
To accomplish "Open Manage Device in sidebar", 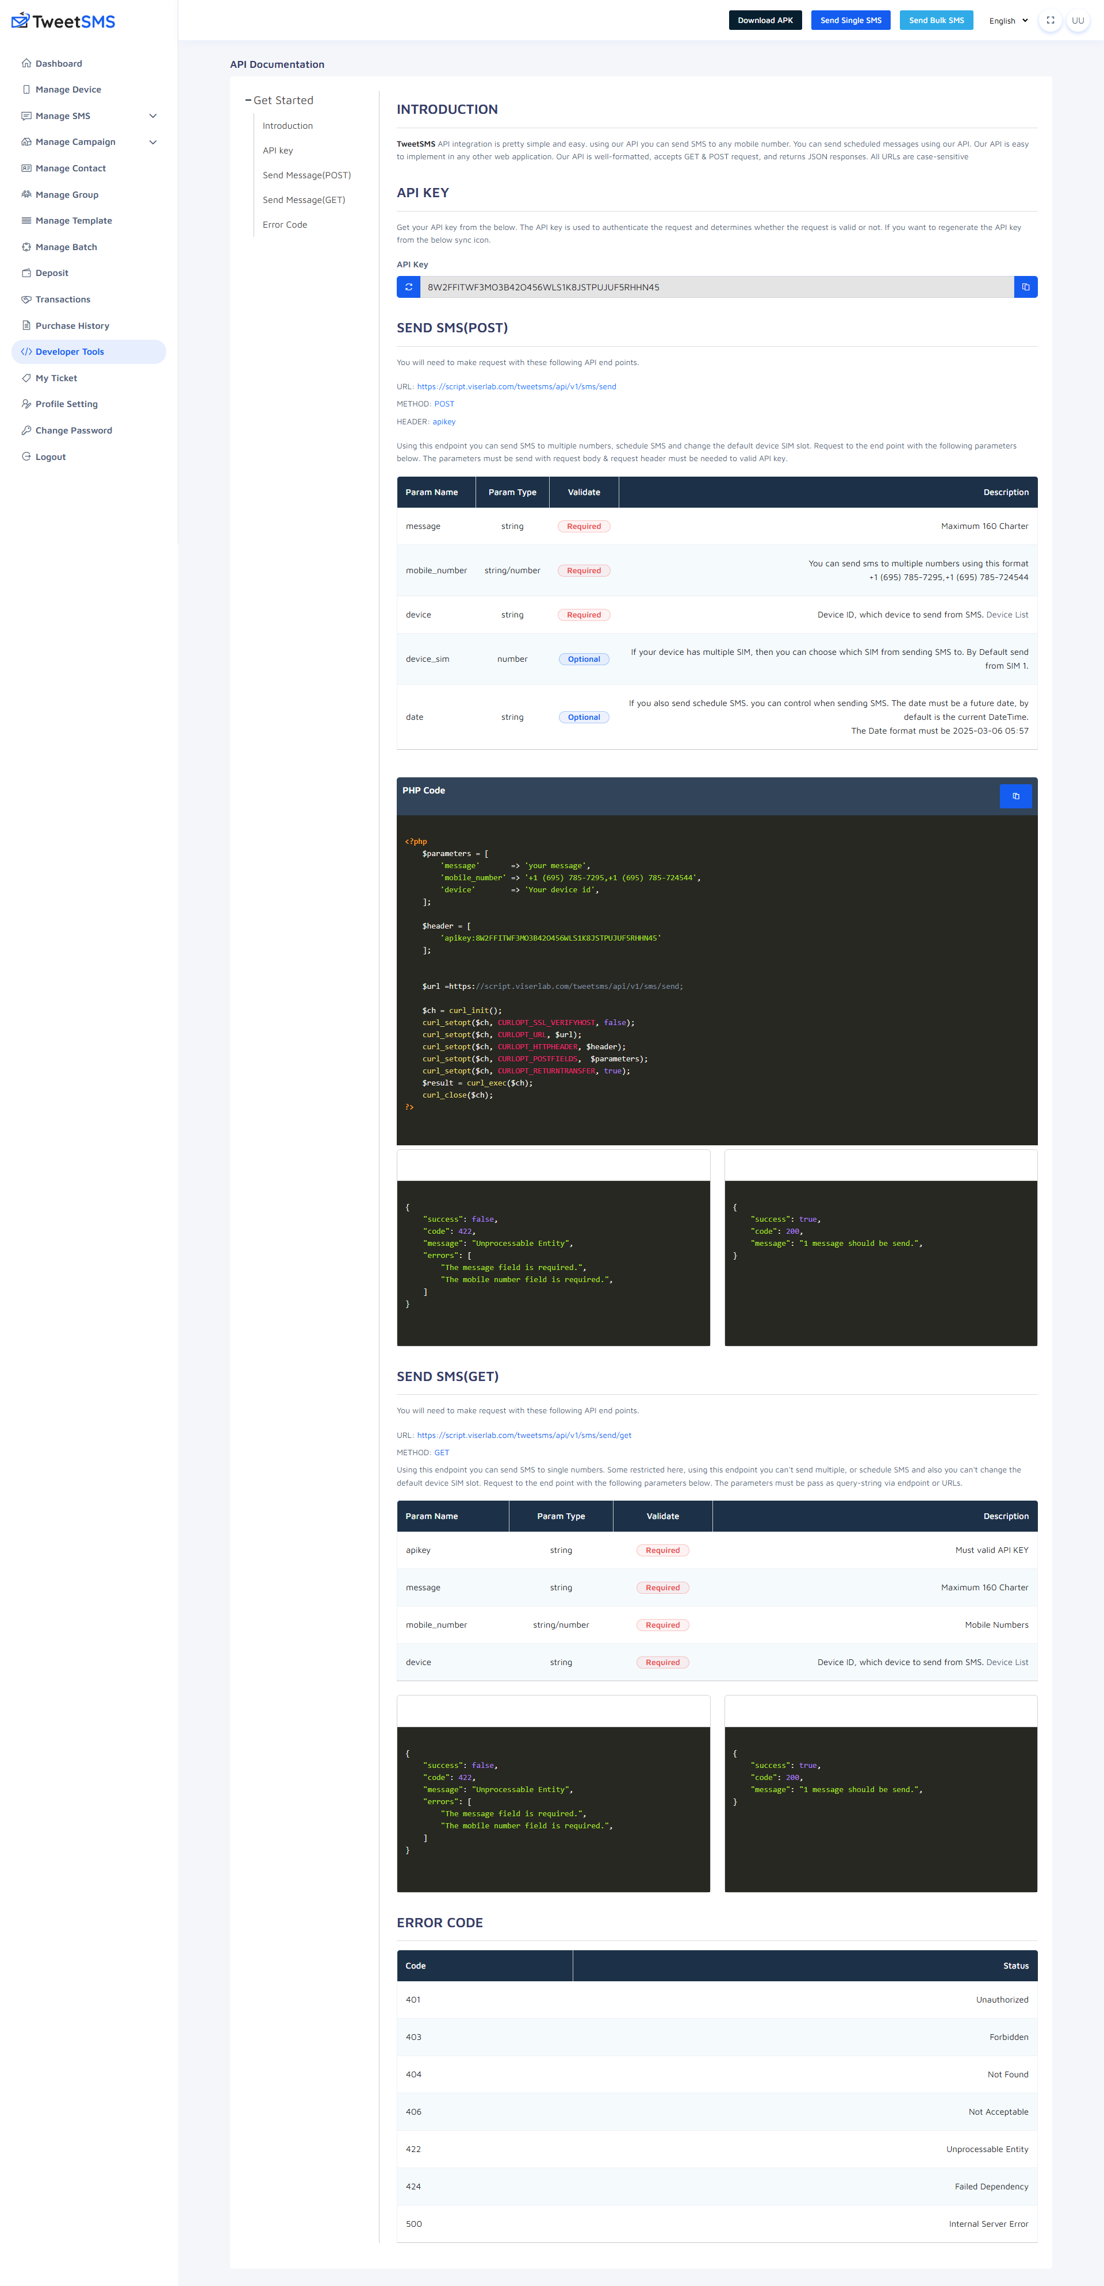I will pyautogui.click(x=67, y=90).
